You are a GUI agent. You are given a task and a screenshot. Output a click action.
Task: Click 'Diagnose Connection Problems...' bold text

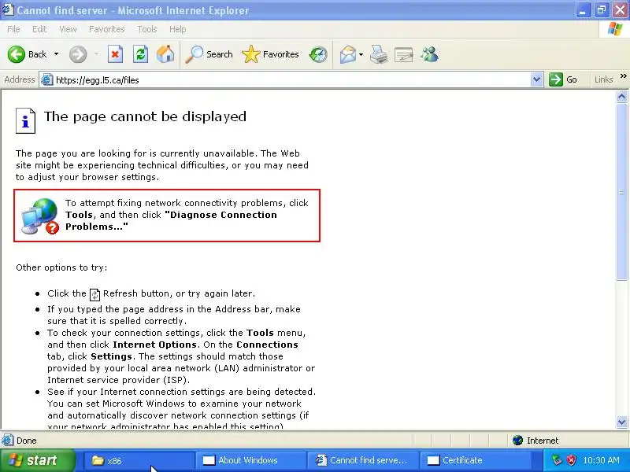pyautogui.click(x=171, y=221)
